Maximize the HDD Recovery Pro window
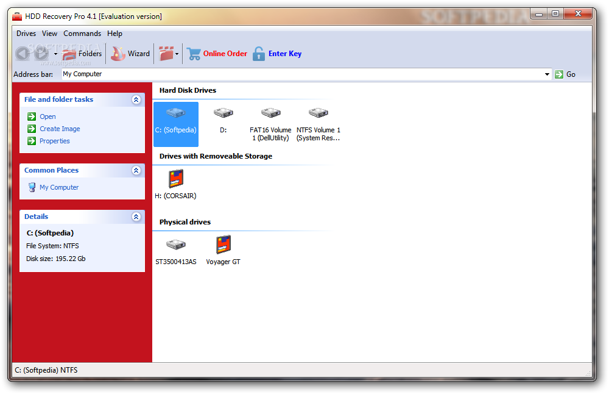This screenshot has height=394, width=609. 555,13
